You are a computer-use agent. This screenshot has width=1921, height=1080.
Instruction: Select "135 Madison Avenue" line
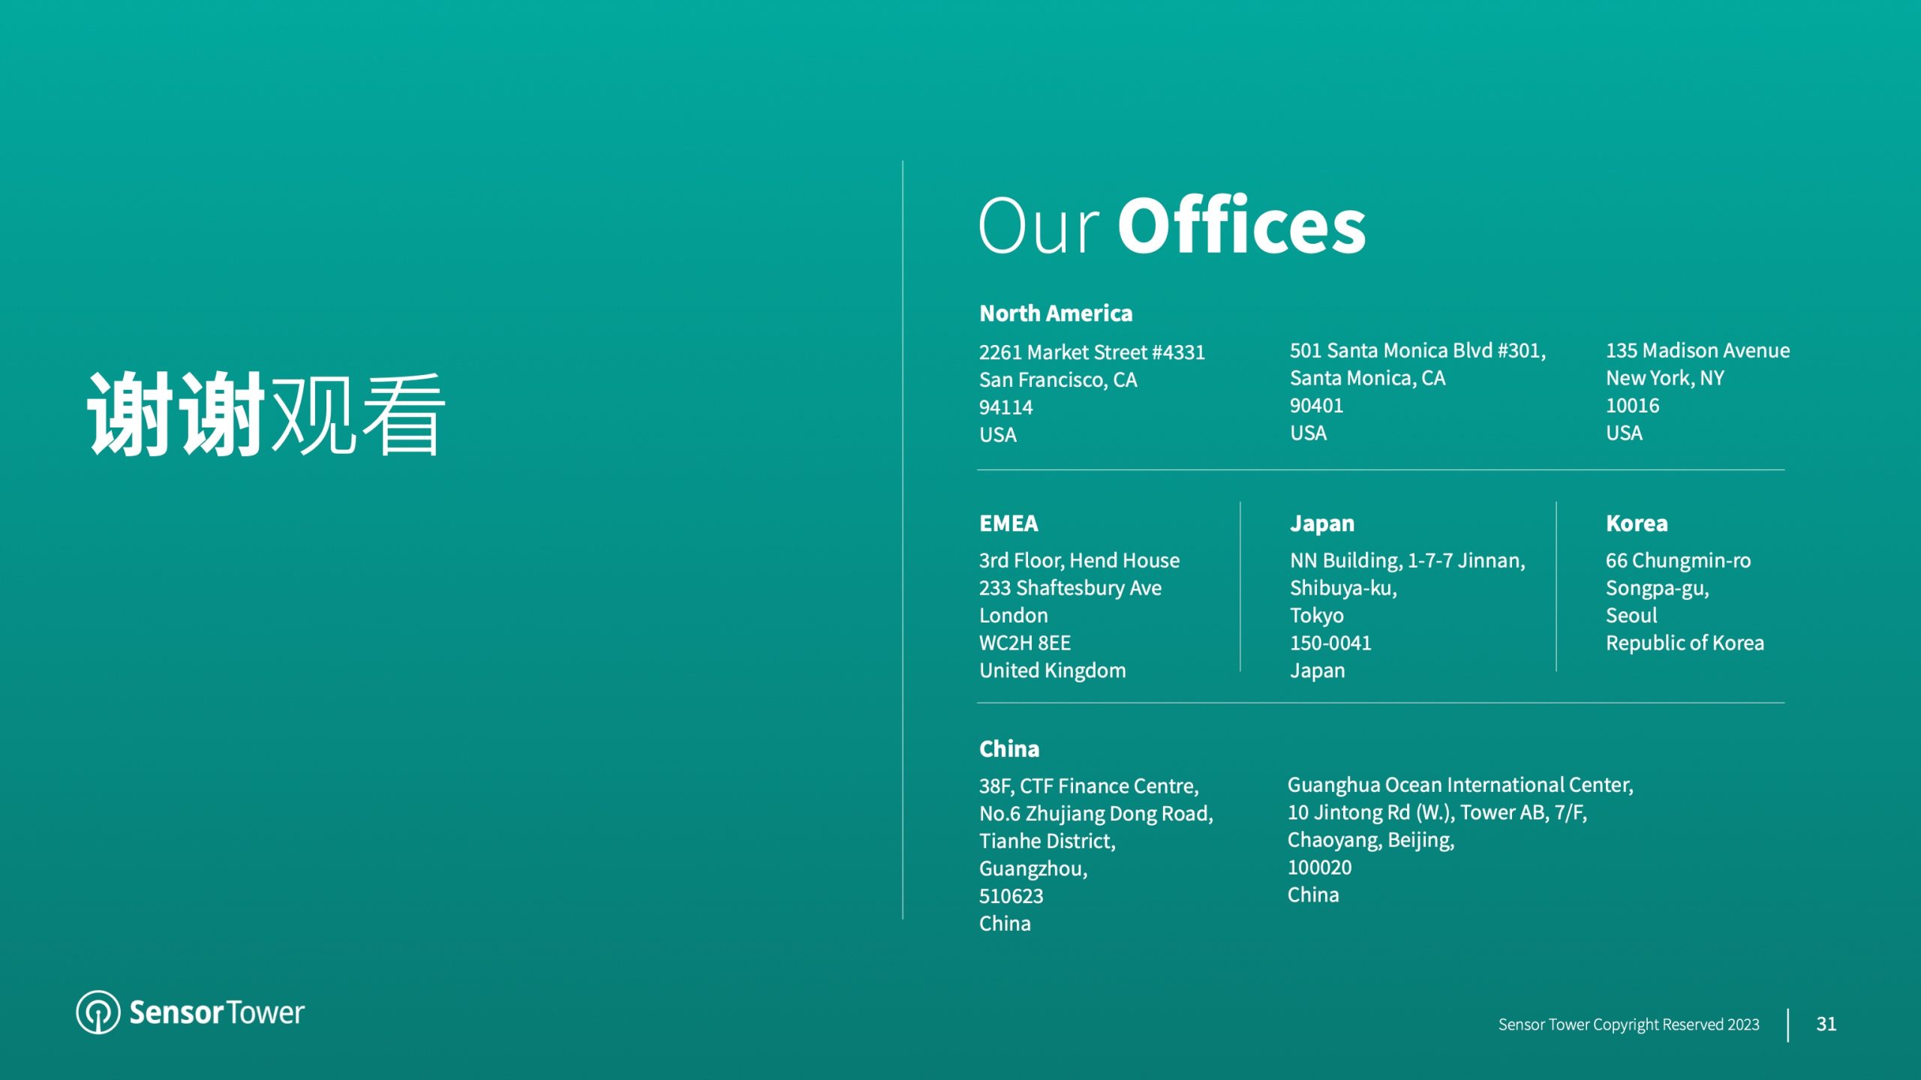click(x=1697, y=350)
